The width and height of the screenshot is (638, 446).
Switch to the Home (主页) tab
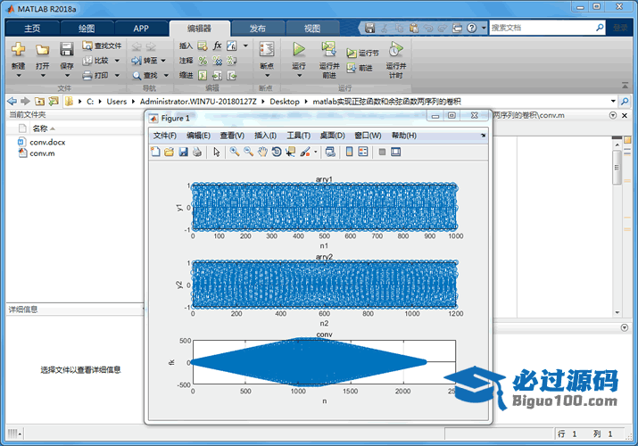(x=32, y=29)
